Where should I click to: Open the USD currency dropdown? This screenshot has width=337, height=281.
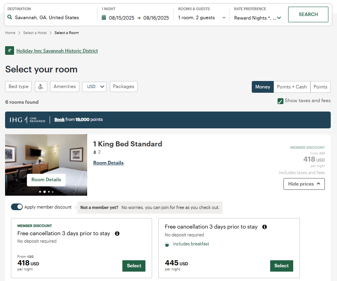[x=94, y=86]
